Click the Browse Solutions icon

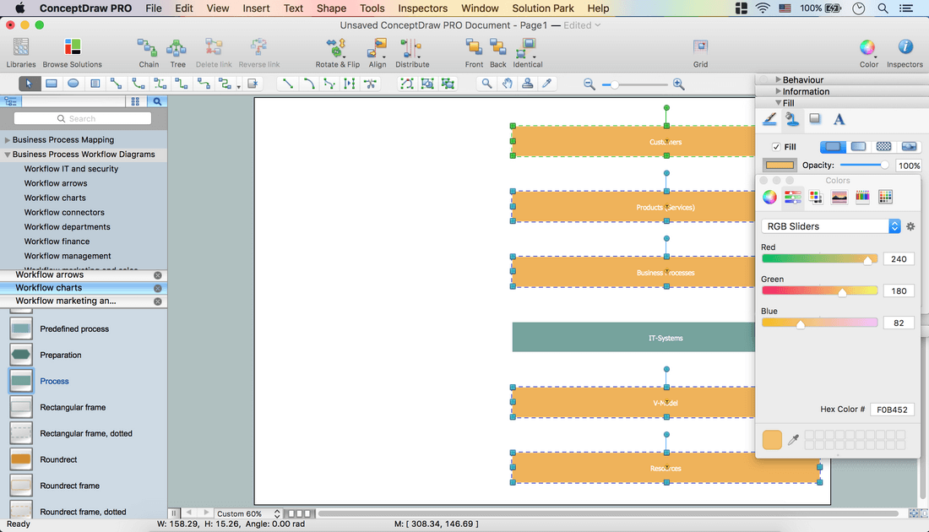(73, 48)
